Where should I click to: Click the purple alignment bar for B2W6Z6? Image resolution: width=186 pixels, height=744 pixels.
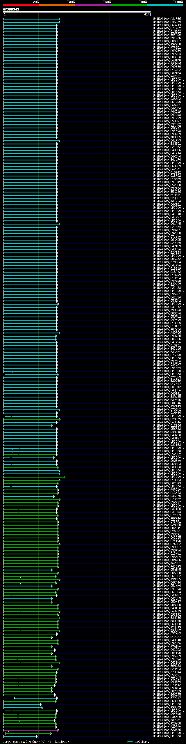tap(31, 730)
